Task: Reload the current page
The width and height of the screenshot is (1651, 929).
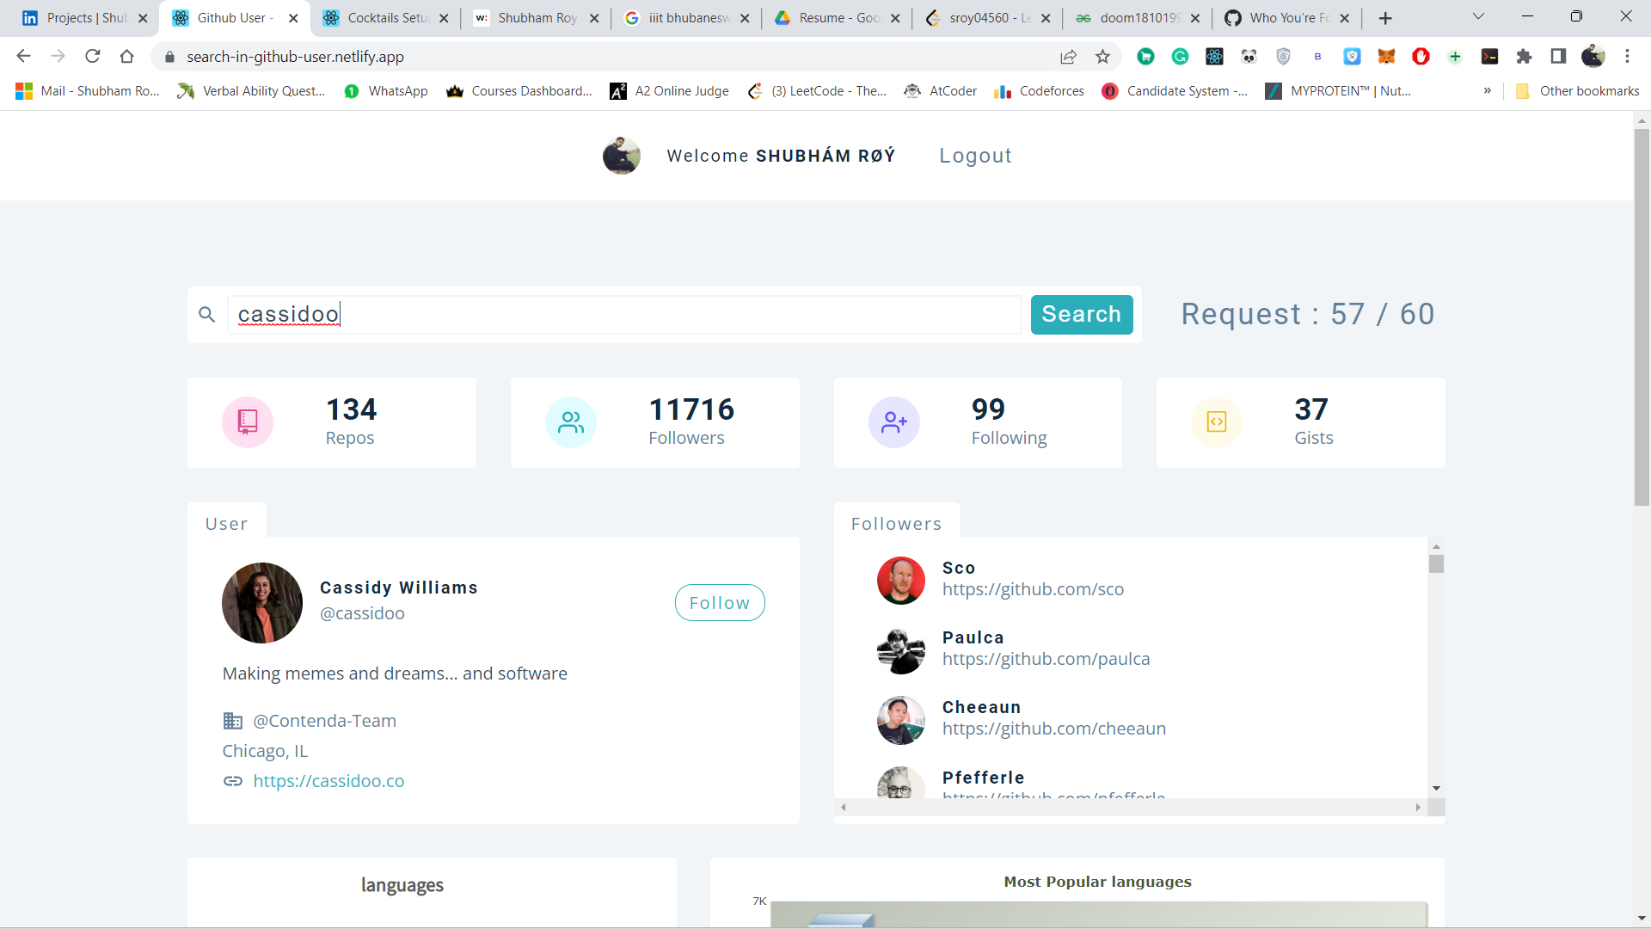Action: [92, 57]
